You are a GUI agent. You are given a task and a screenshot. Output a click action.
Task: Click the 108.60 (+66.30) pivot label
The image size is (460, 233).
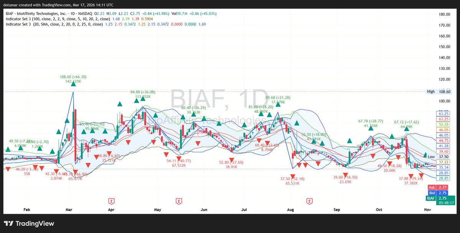(73, 77)
